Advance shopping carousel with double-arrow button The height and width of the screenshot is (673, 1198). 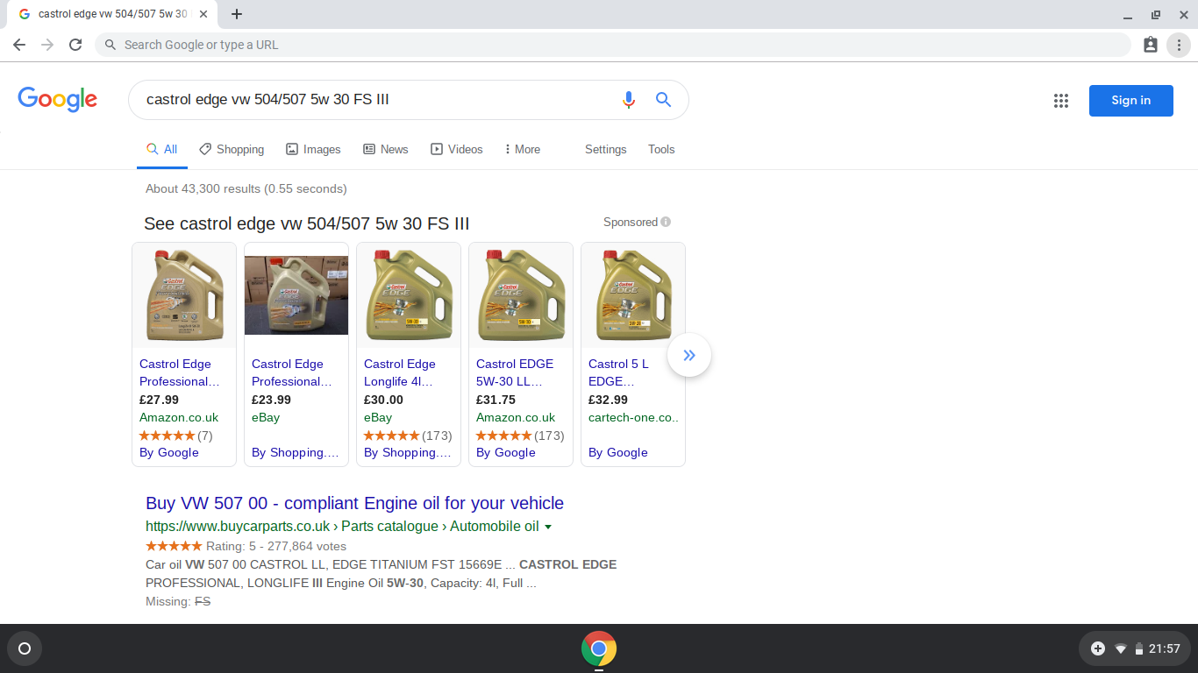tap(689, 355)
